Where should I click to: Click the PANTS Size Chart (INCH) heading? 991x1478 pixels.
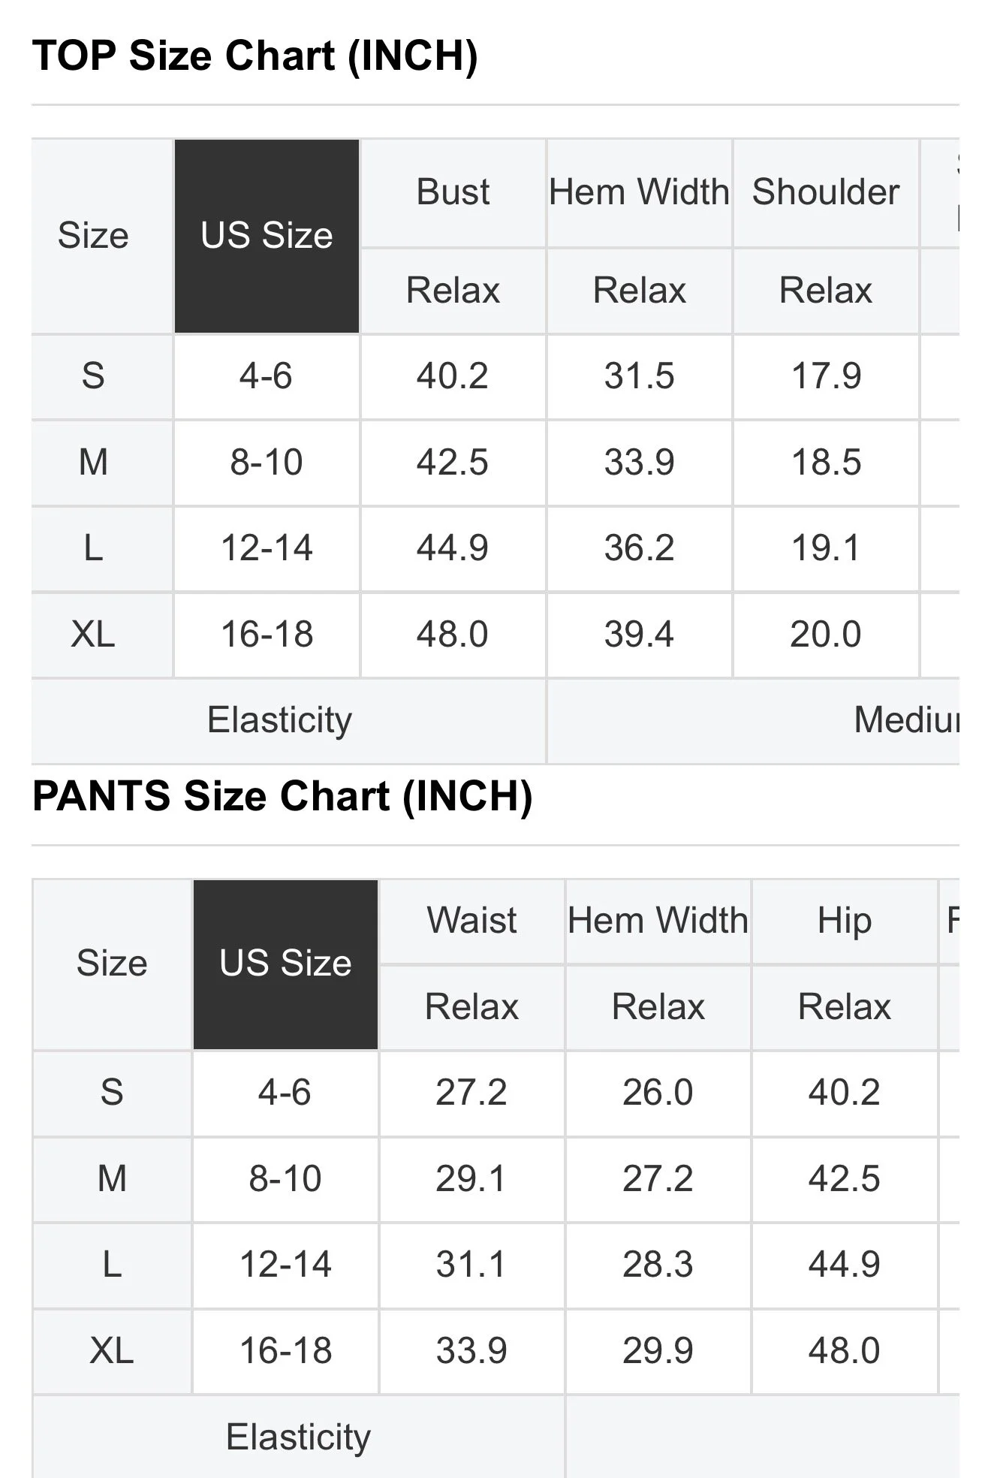282,796
